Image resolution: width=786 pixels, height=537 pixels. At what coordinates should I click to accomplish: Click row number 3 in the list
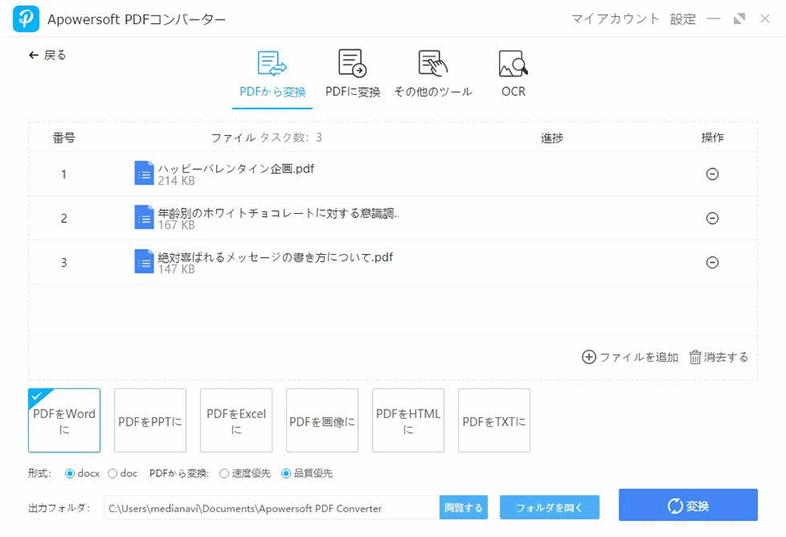(x=64, y=263)
